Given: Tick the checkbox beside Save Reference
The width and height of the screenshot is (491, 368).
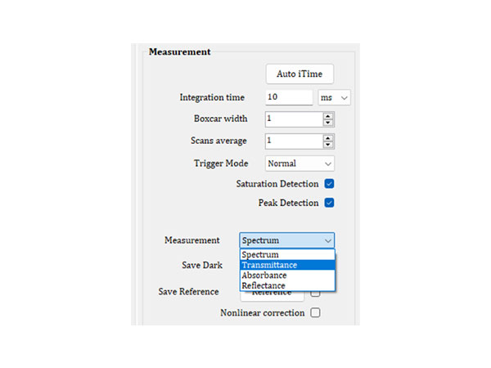Looking at the screenshot, I should click(x=315, y=294).
